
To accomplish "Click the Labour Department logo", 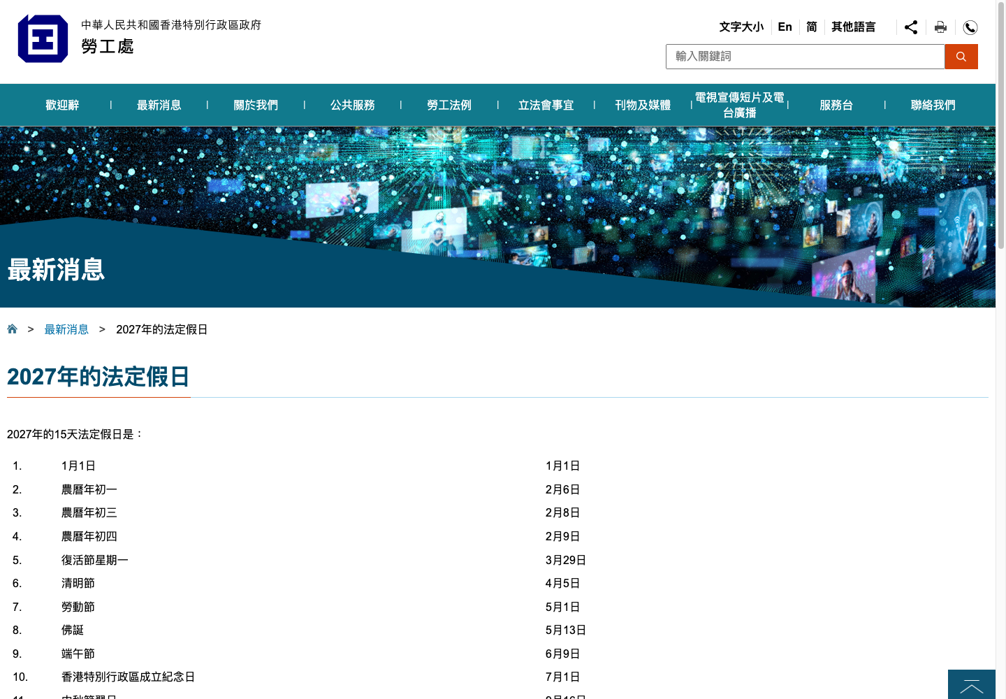I will click(x=43, y=38).
